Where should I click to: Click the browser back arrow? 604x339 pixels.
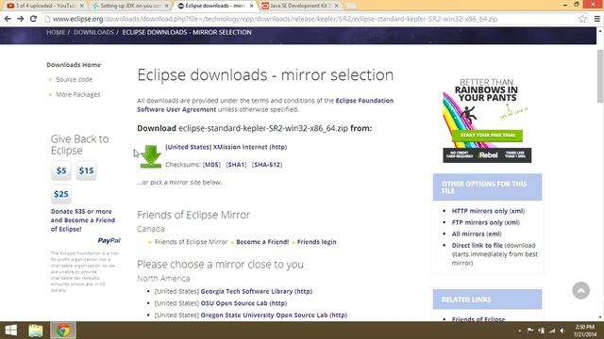8,19
